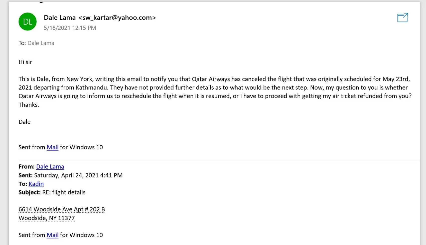Click the "Dale" sign-off below the body

click(x=25, y=122)
